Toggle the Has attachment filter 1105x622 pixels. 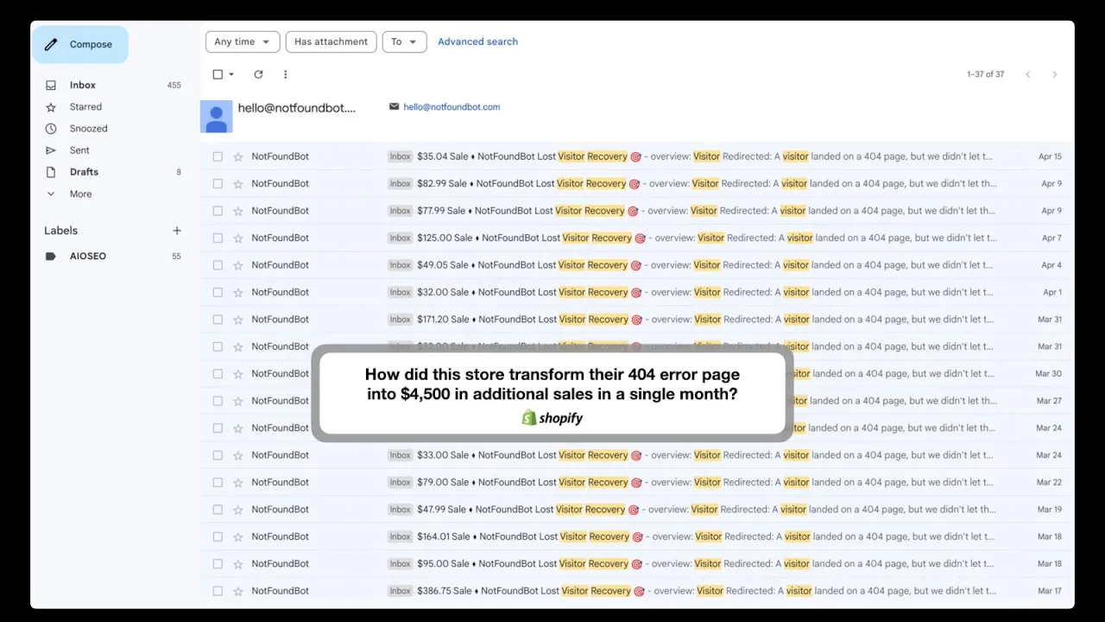click(x=331, y=41)
